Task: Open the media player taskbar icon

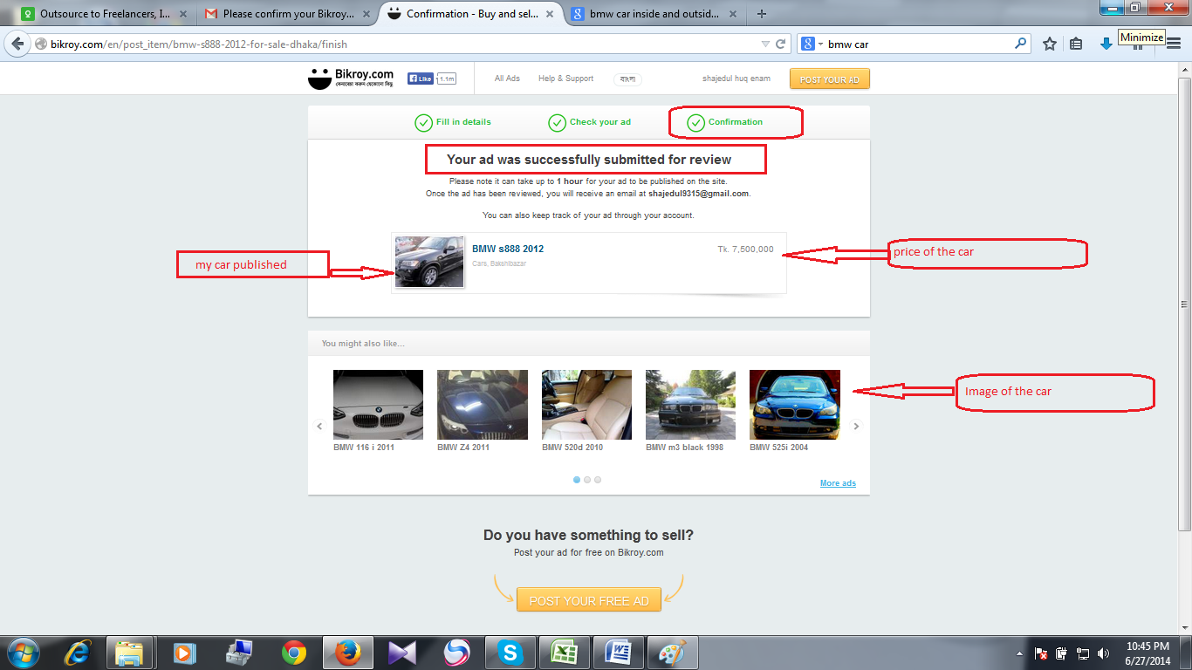Action: click(184, 653)
